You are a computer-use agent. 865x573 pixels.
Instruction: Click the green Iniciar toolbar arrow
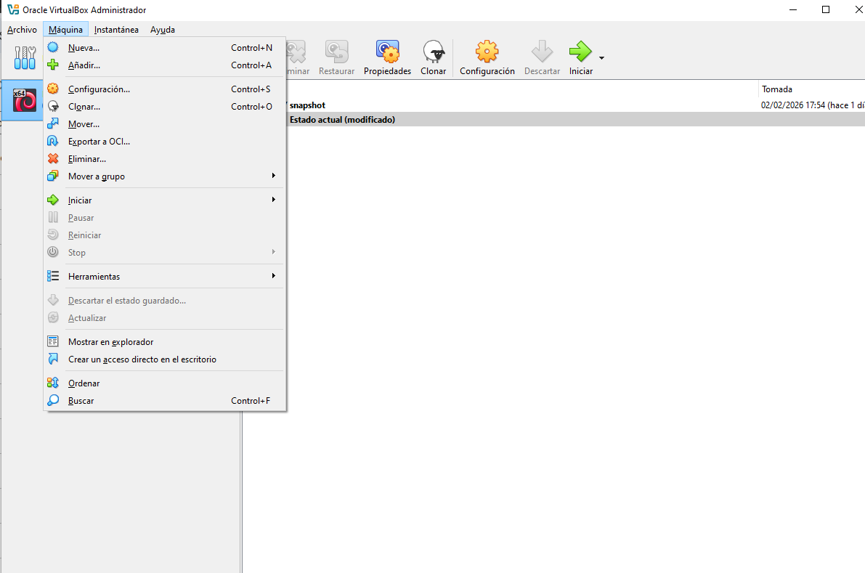tap(580, 51)
